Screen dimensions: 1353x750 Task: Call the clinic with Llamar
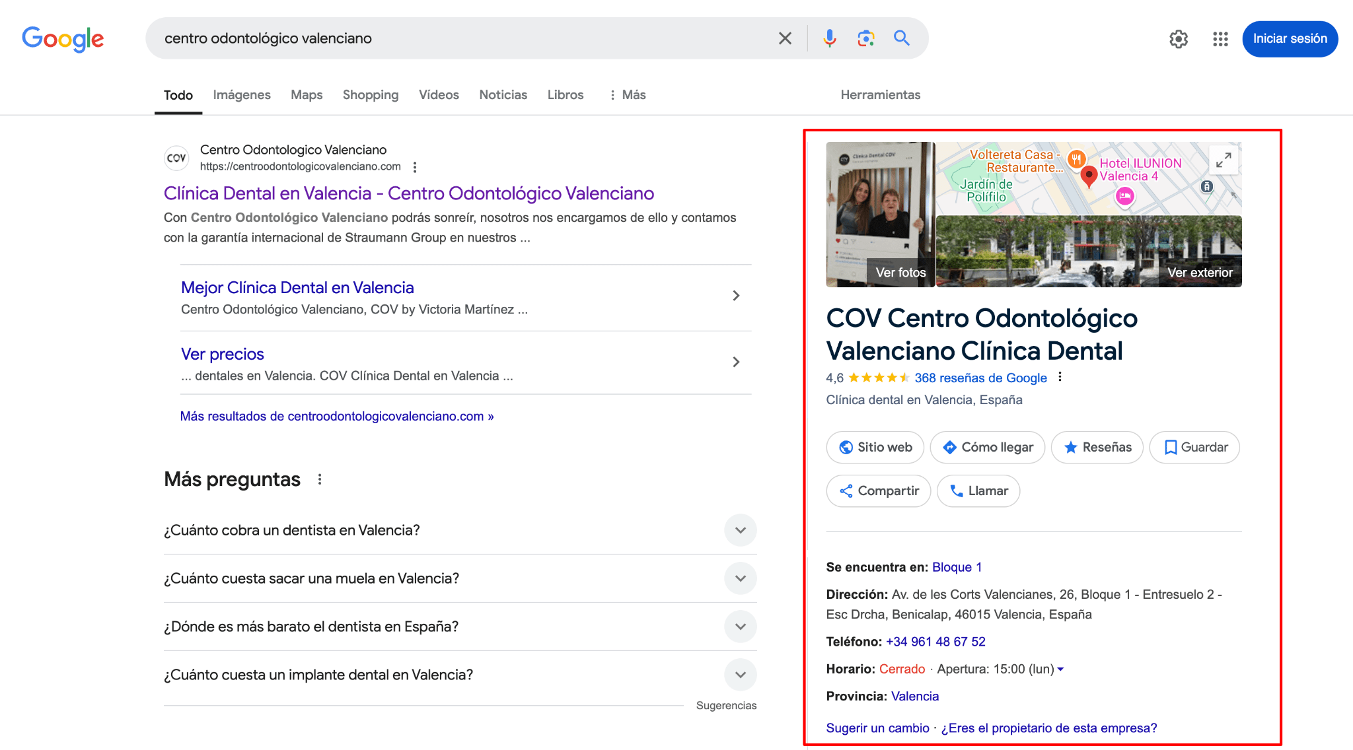coord(978,491)
